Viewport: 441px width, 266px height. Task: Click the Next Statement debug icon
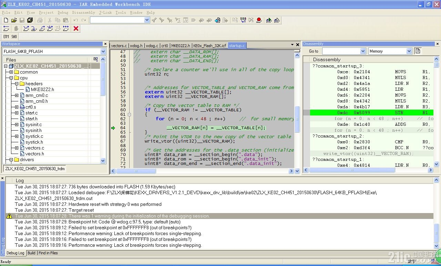click(x=50, y=29)
